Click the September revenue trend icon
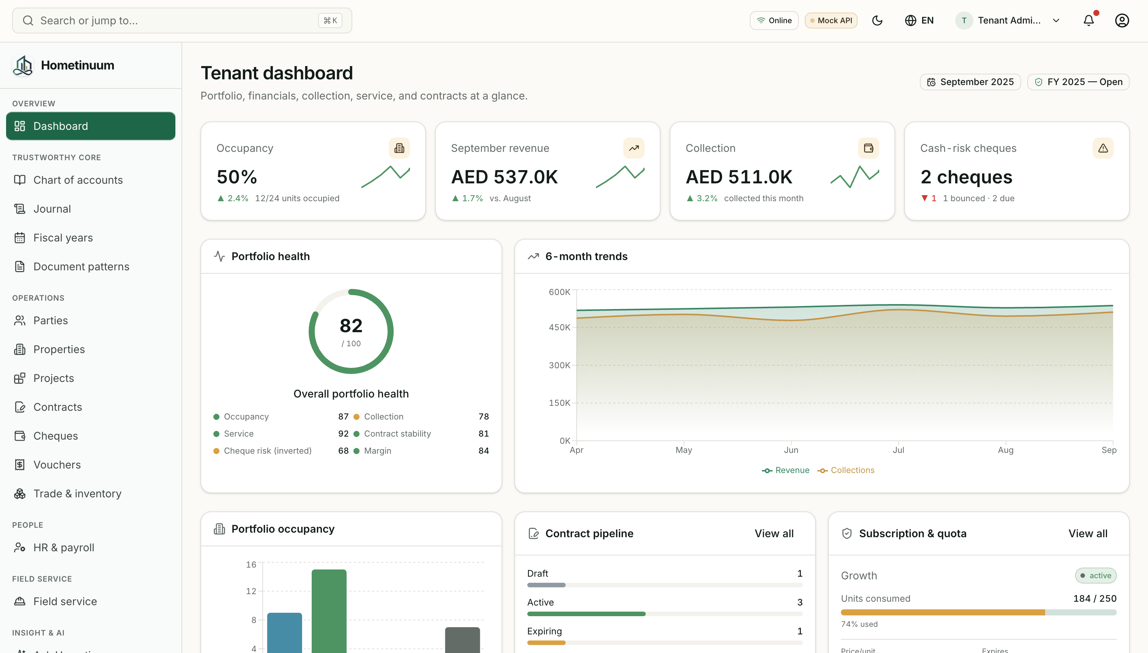This screenshot has width=1148, height=653. pyautogui.click(x=634, y=148)
